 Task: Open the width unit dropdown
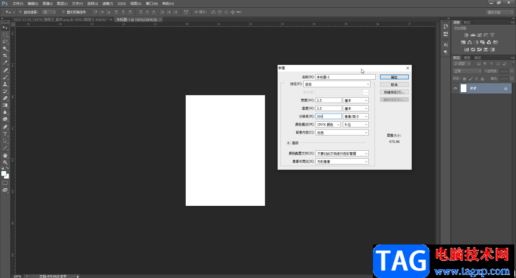point(356,100)
